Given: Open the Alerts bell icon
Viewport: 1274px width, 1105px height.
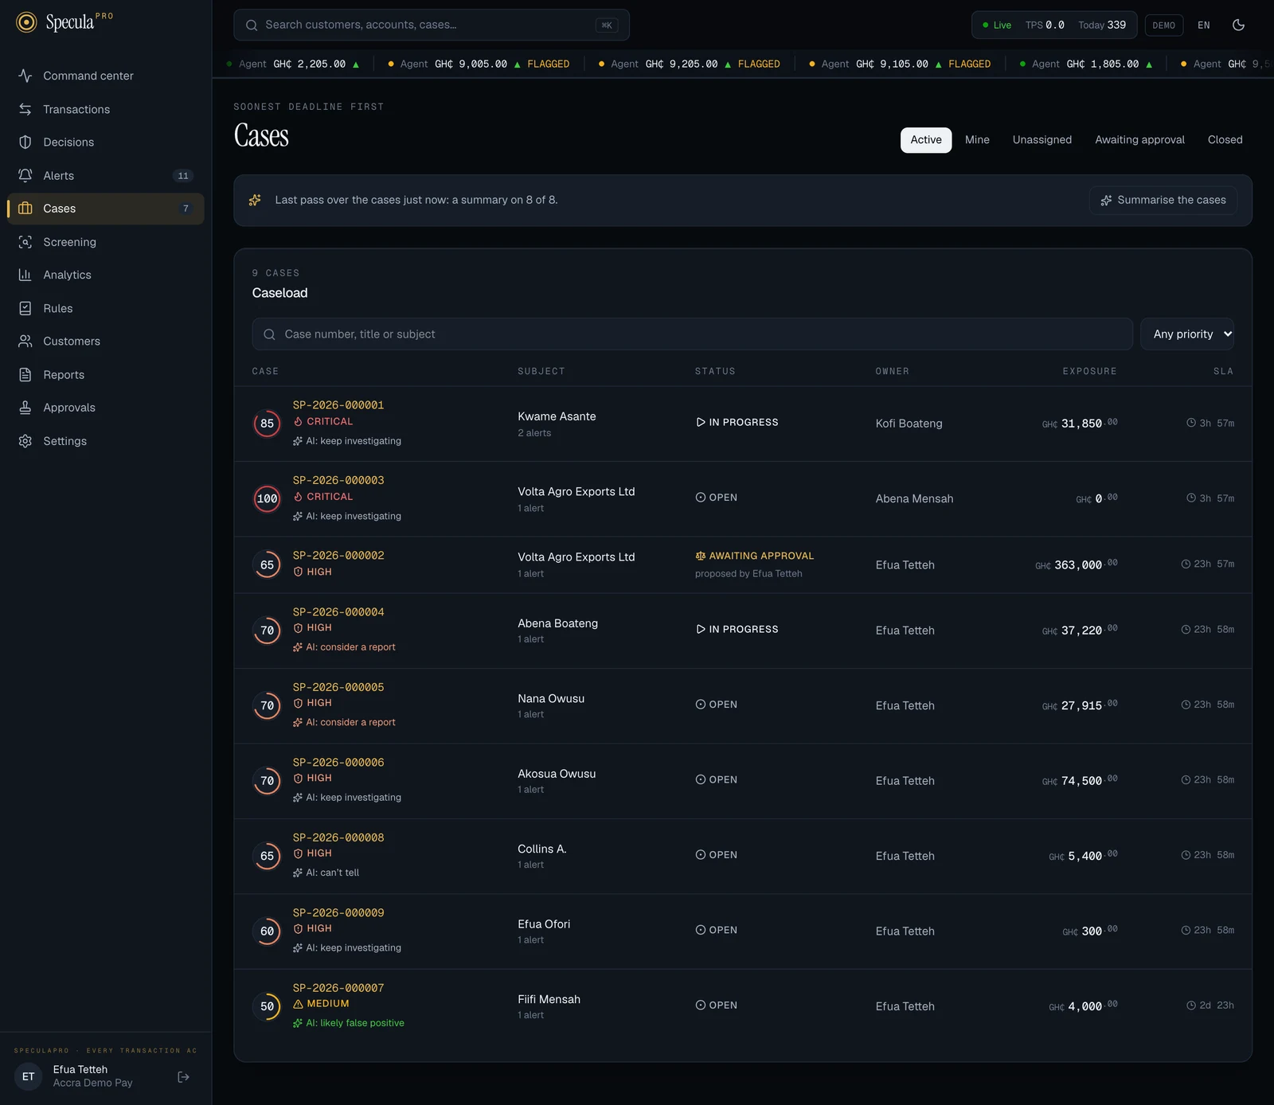Looking at the screenshot, I should 25,175.
